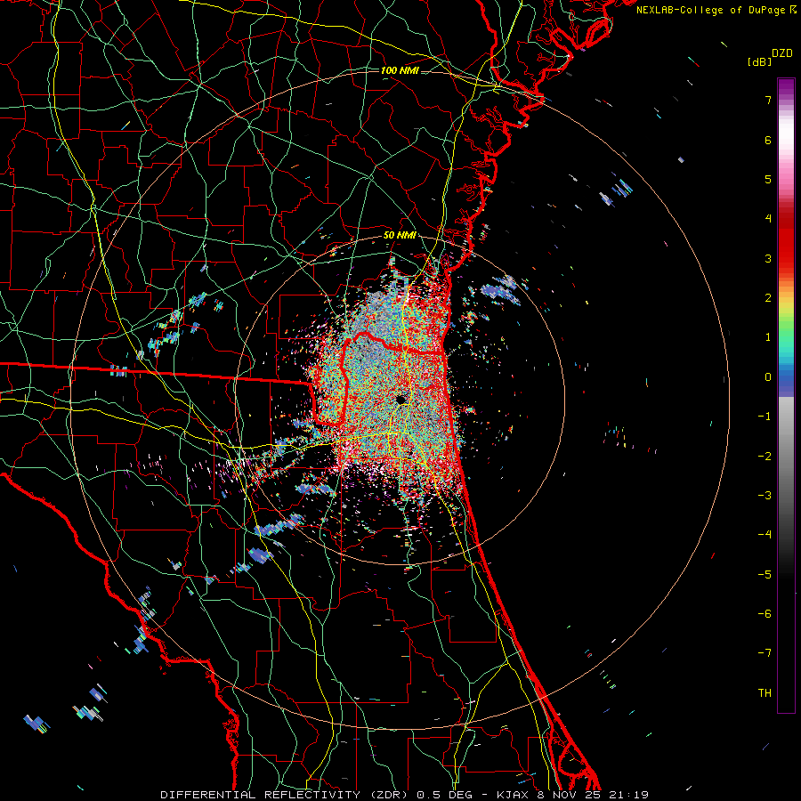The image size is (801, 801).
Task: Click the -7 value on the color scale
Action: click(765, 653)
